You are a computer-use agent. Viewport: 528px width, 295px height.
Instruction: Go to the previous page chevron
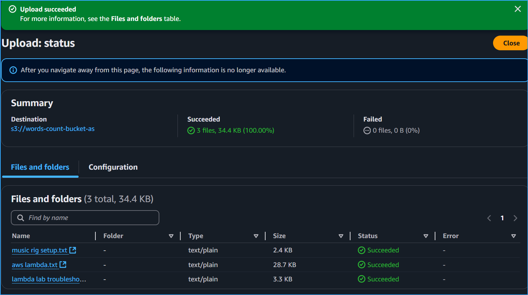(x=489, y=218)
